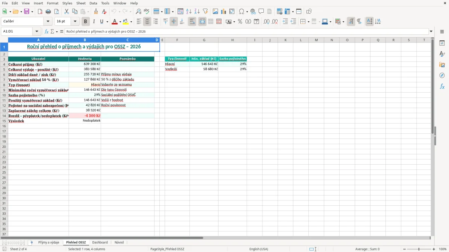Click the Format as Percent icon
The height and width of the screenshot is (252, 449).
click(240, 22)
